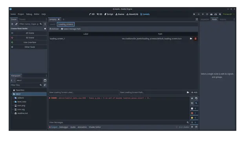The image size is (245, 141).
Task: Close the empty scene tab
Action: tap(59, 19)
